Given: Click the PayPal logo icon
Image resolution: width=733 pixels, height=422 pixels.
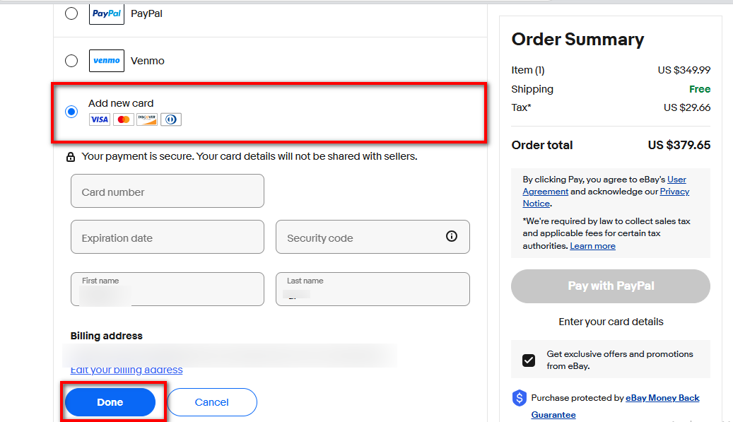Looking at the screenshot, I should pyautogui.click(x=106, y=13).
